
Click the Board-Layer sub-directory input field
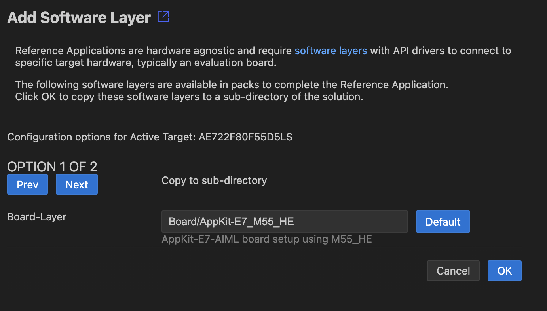[x=285, y=222]
